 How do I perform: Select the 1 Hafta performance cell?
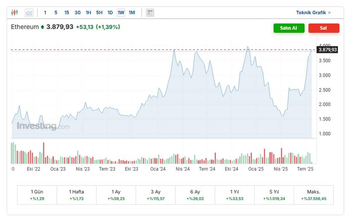(76, 195)
